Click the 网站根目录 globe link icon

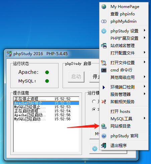pos(104,126)
